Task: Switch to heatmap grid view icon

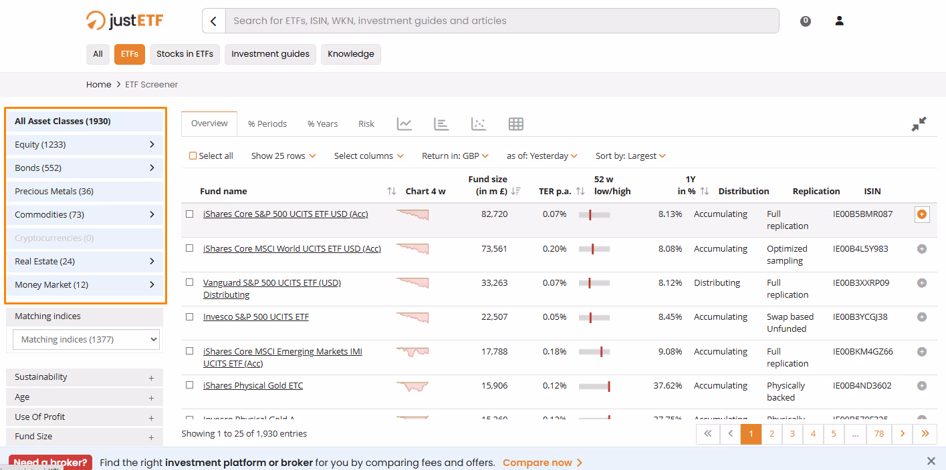Action: coord(515,124)
